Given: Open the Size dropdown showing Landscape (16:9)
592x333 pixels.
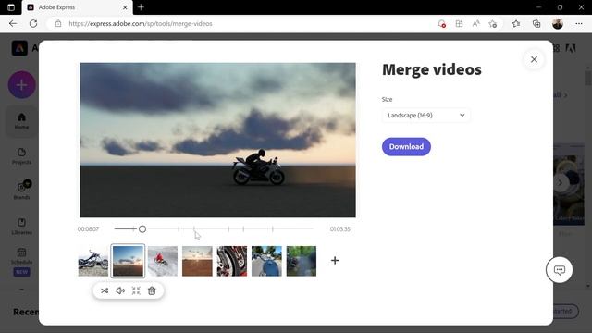Looking at the screenshot, I should coord(425,115).
